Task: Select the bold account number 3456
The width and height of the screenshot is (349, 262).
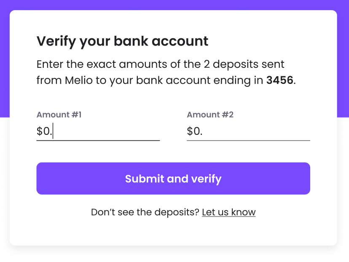Action: (x=279, y=80)
